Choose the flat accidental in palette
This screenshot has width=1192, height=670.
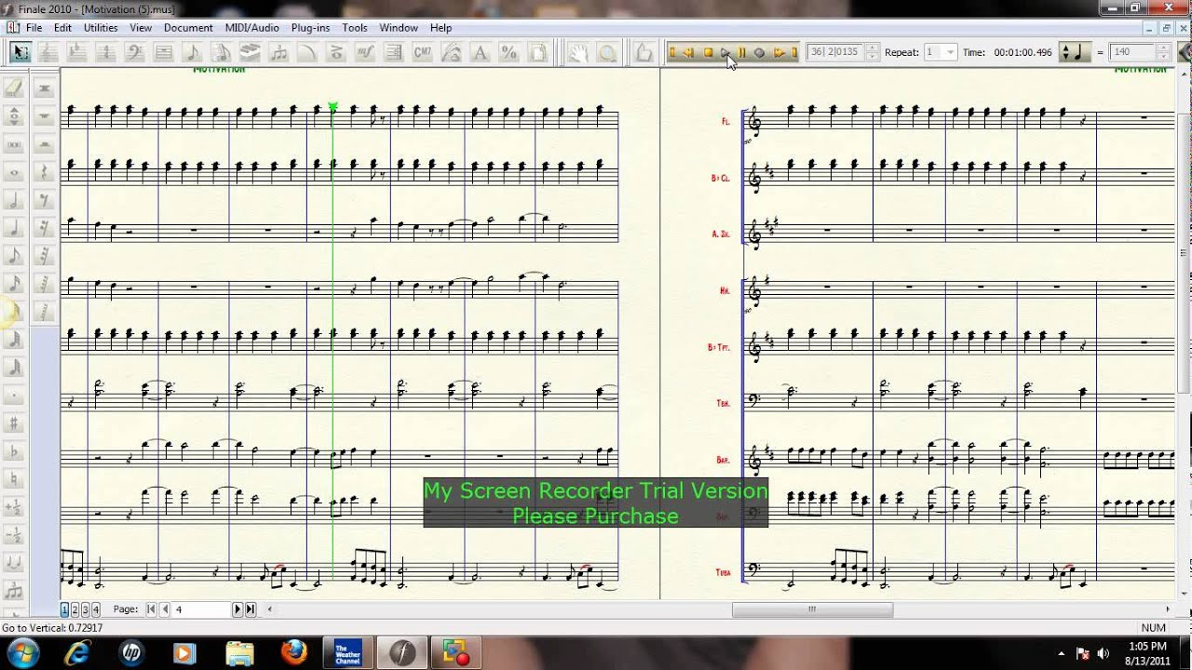click(14, 451)
